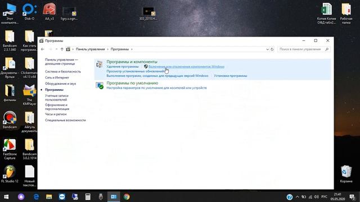This screenshot has width=360, height=202.
Task: Open the Программы и компоненты heading
Action: click(132, 62)
